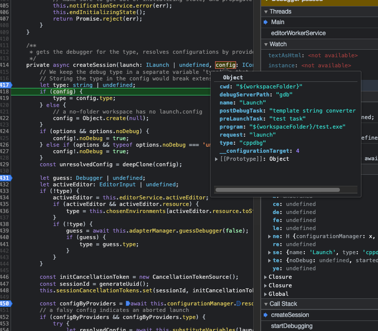Click inline breakpoint marker before resolve call

239,303
